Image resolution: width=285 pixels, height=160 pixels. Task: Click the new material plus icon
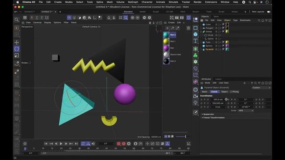pyautogui.click(x=167, y=28)
